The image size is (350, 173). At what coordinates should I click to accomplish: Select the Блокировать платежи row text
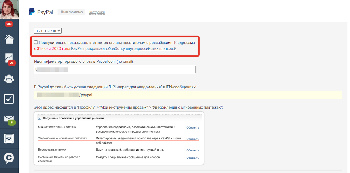[52, 150]
